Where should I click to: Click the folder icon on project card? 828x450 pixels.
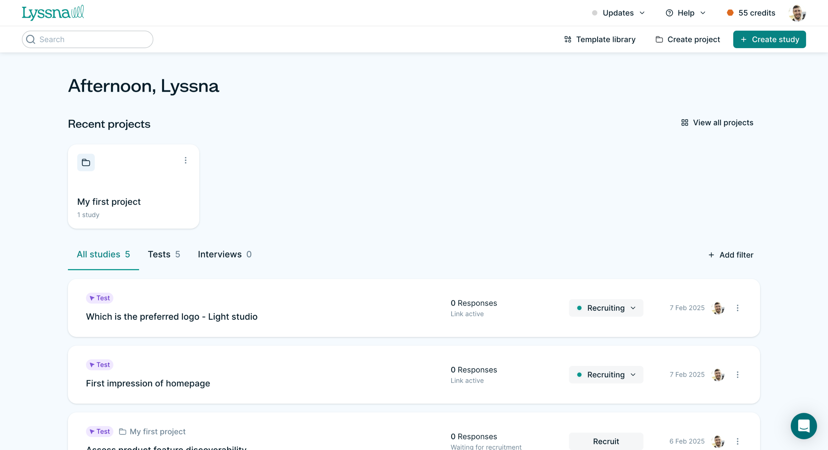86,162
